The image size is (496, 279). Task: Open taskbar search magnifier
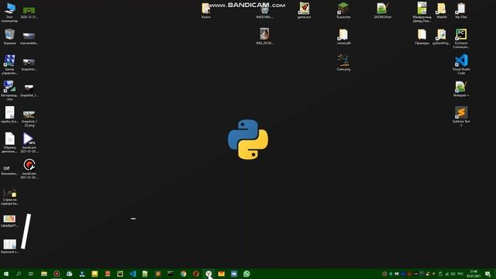[19, 274]
